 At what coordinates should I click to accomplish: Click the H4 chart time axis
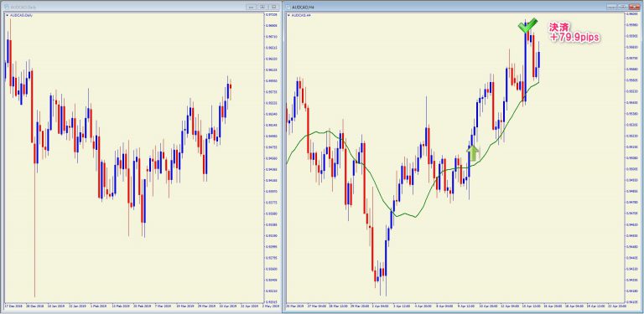[455, 306]
